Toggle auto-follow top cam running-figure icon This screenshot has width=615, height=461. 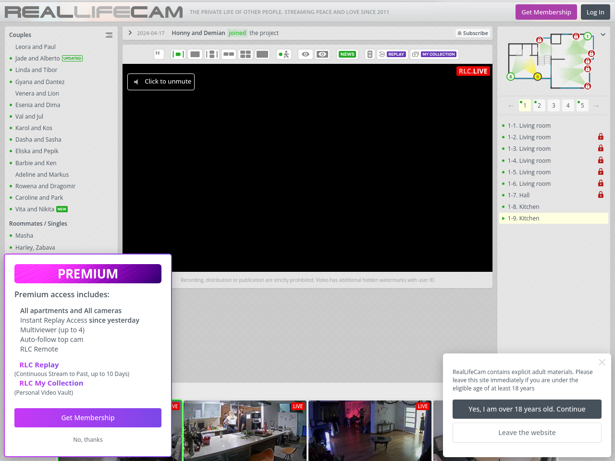tap(284, 54)
